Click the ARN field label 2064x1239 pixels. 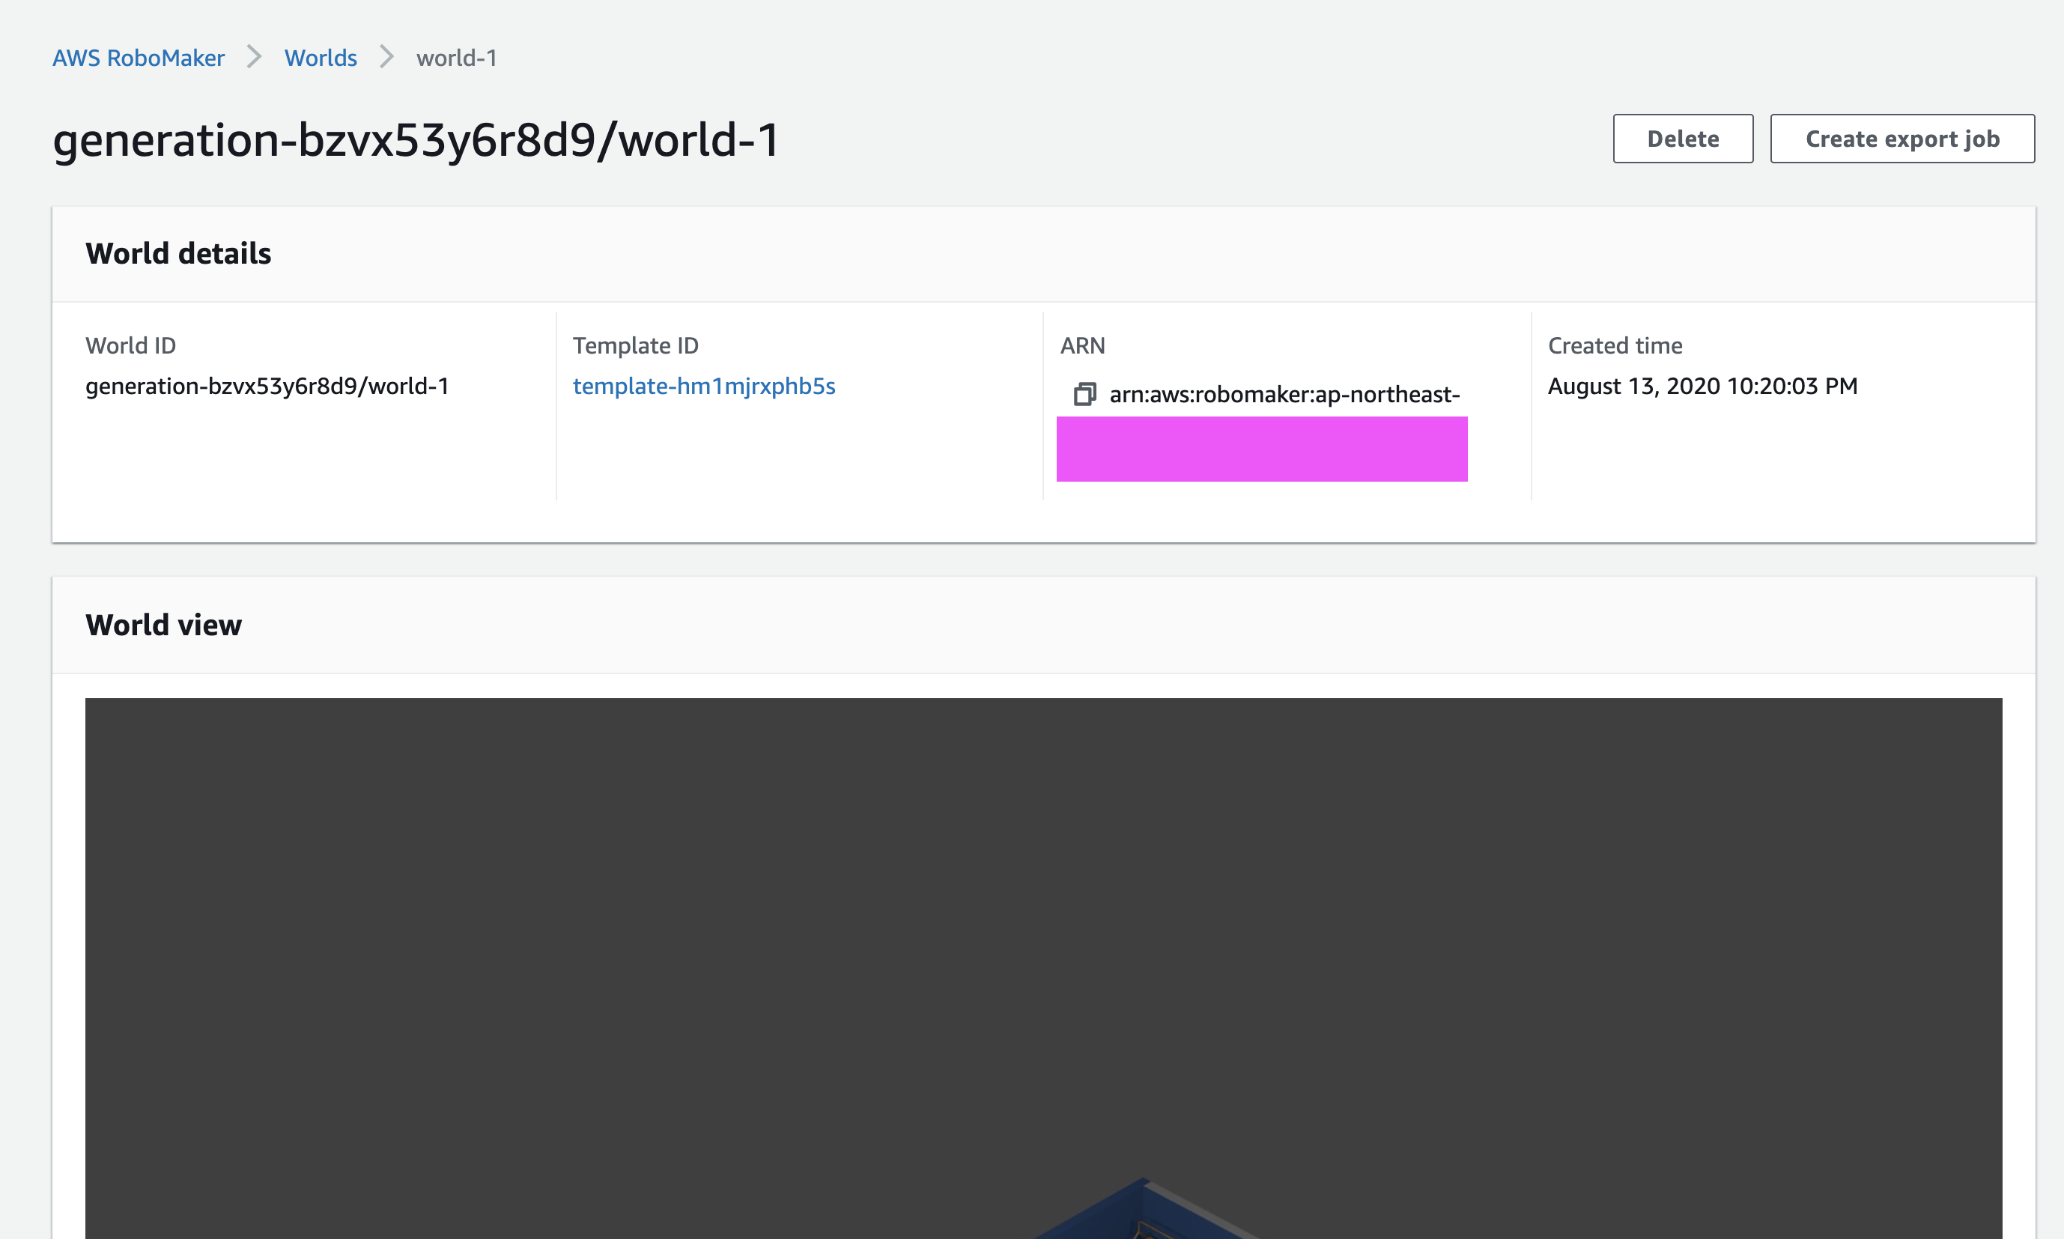[x=1082, y=345]
